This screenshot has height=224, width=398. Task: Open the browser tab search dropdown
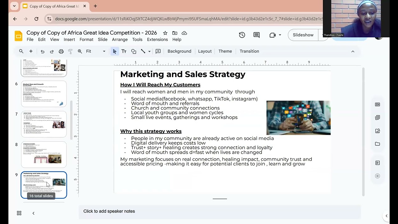coord(14,6)
